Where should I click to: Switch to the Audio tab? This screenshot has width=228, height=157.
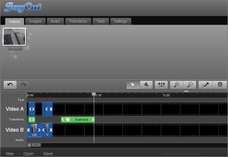coord(55,22)
